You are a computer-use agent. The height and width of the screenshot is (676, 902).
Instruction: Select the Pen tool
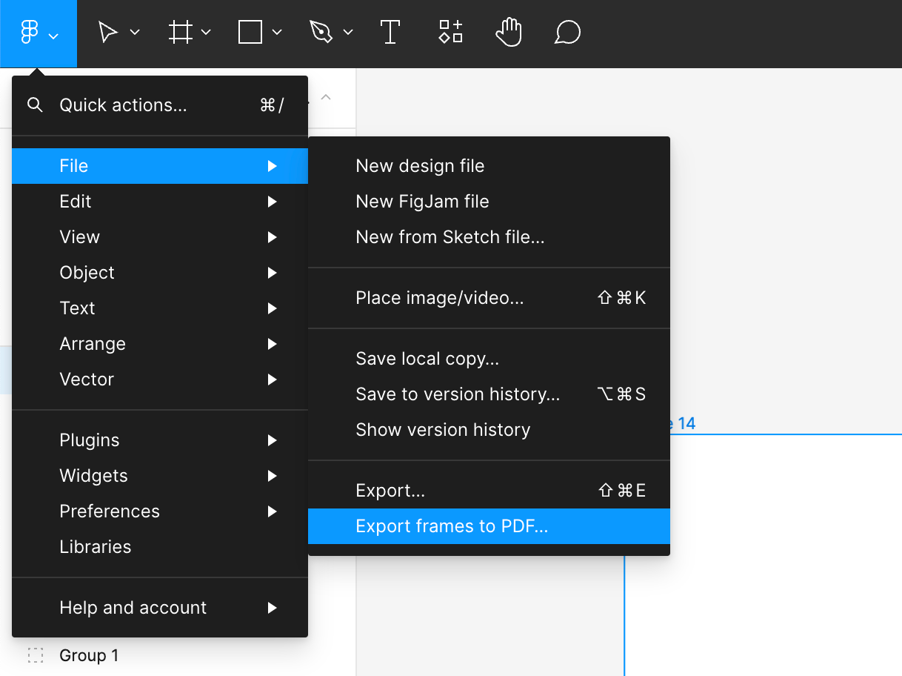point(321,33)
